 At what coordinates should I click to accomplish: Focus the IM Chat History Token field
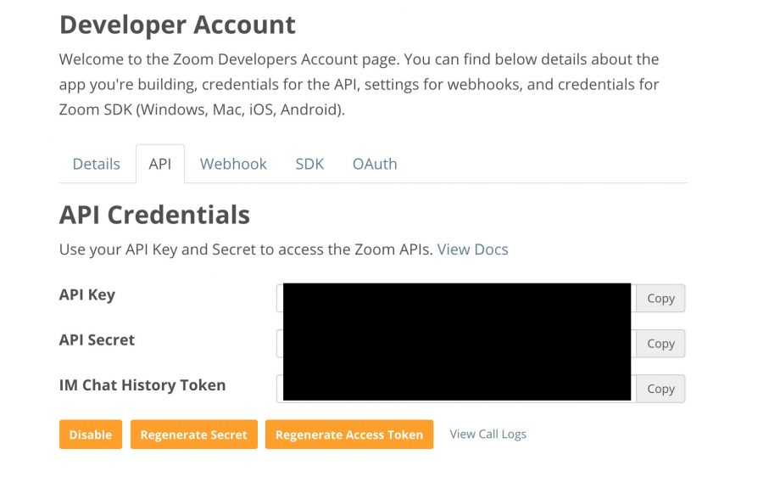pyautogui.click(x=456, y=389)
